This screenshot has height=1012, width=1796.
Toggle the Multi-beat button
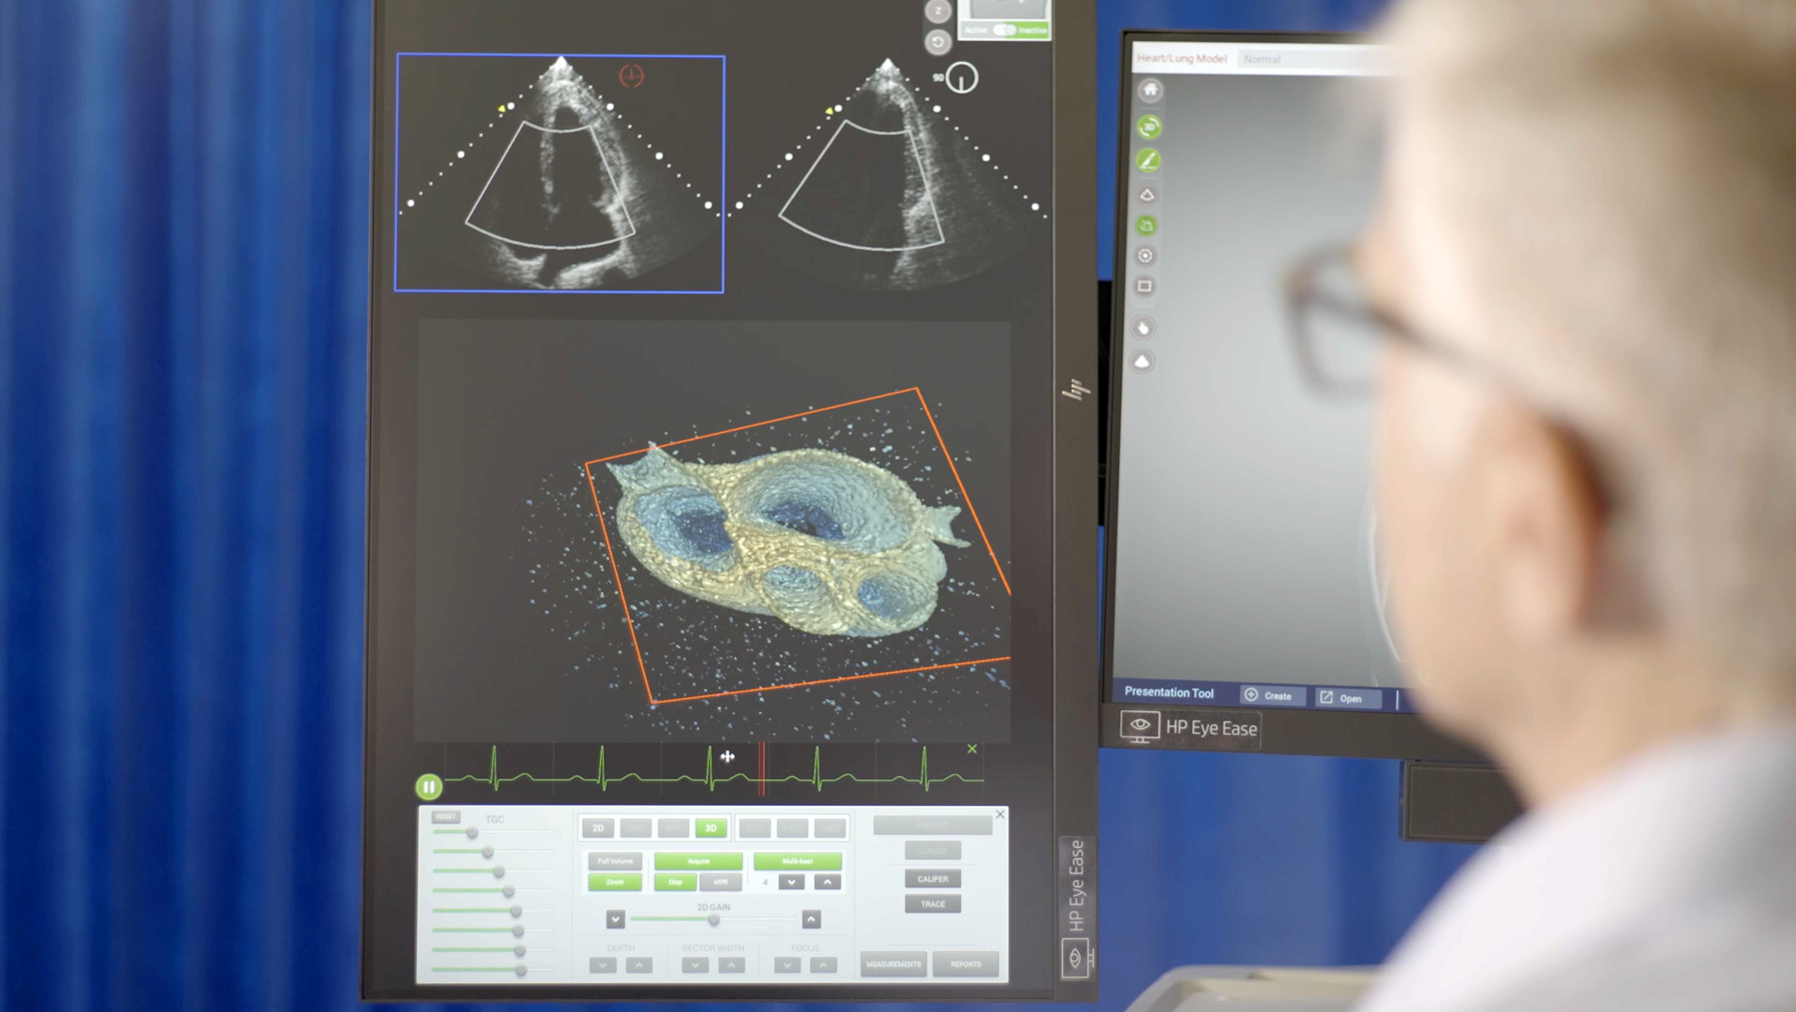[798, 861]
